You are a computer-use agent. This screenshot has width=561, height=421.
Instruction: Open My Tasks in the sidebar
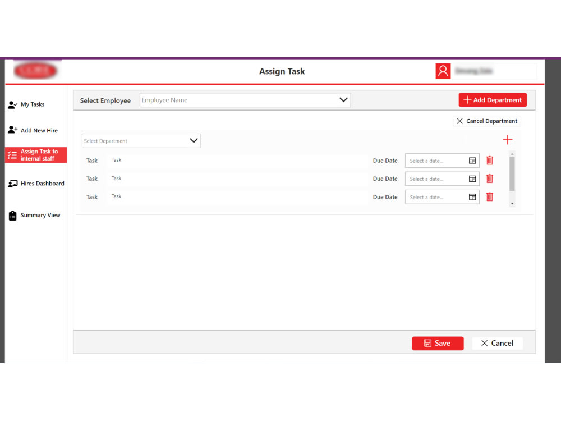click(32, 104)
